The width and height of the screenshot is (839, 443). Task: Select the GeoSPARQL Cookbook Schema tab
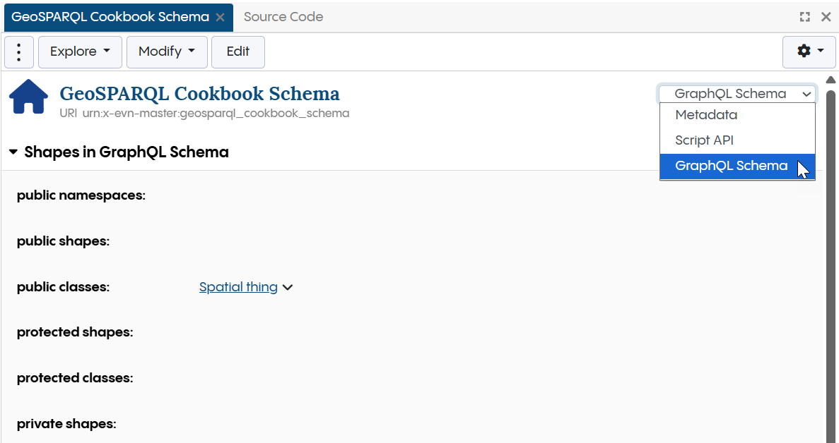coord(110,17)
